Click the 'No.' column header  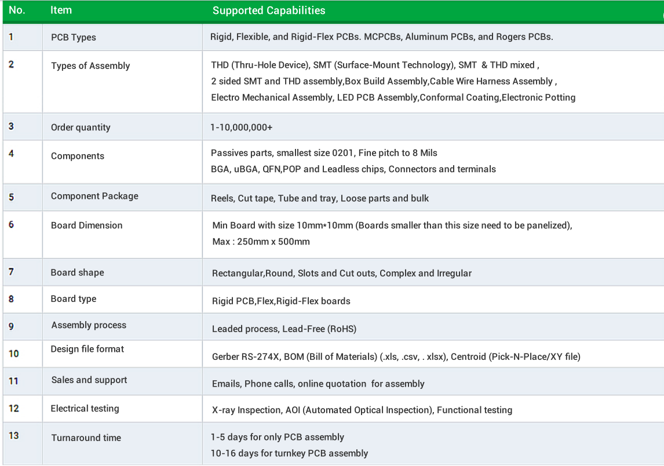(17, 10)
